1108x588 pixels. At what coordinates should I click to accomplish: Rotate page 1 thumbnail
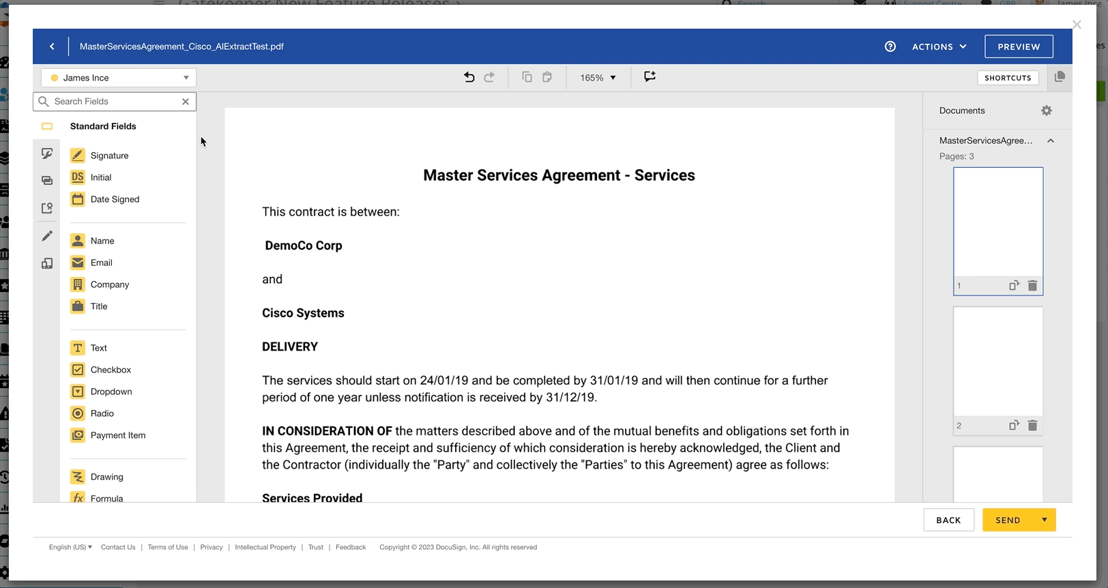click(x=1014, y=286)
